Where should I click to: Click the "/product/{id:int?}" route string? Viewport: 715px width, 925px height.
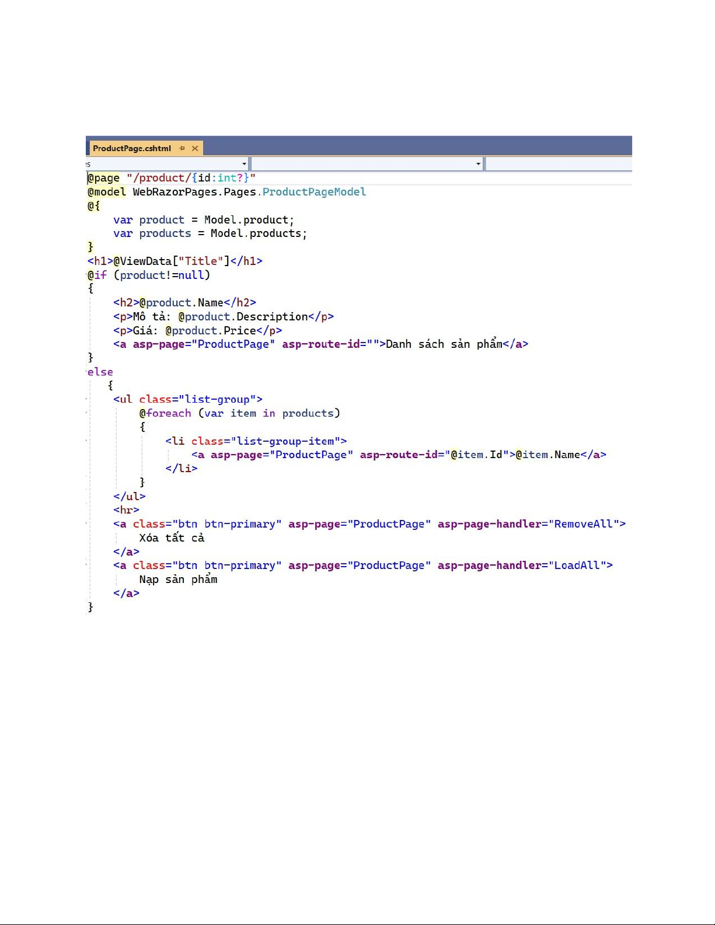click(x=191, y=178)
